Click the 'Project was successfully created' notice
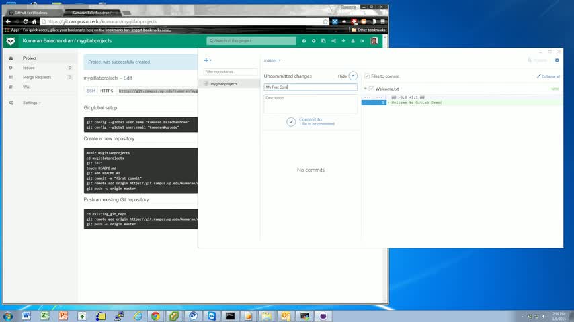 coord(119,62)
